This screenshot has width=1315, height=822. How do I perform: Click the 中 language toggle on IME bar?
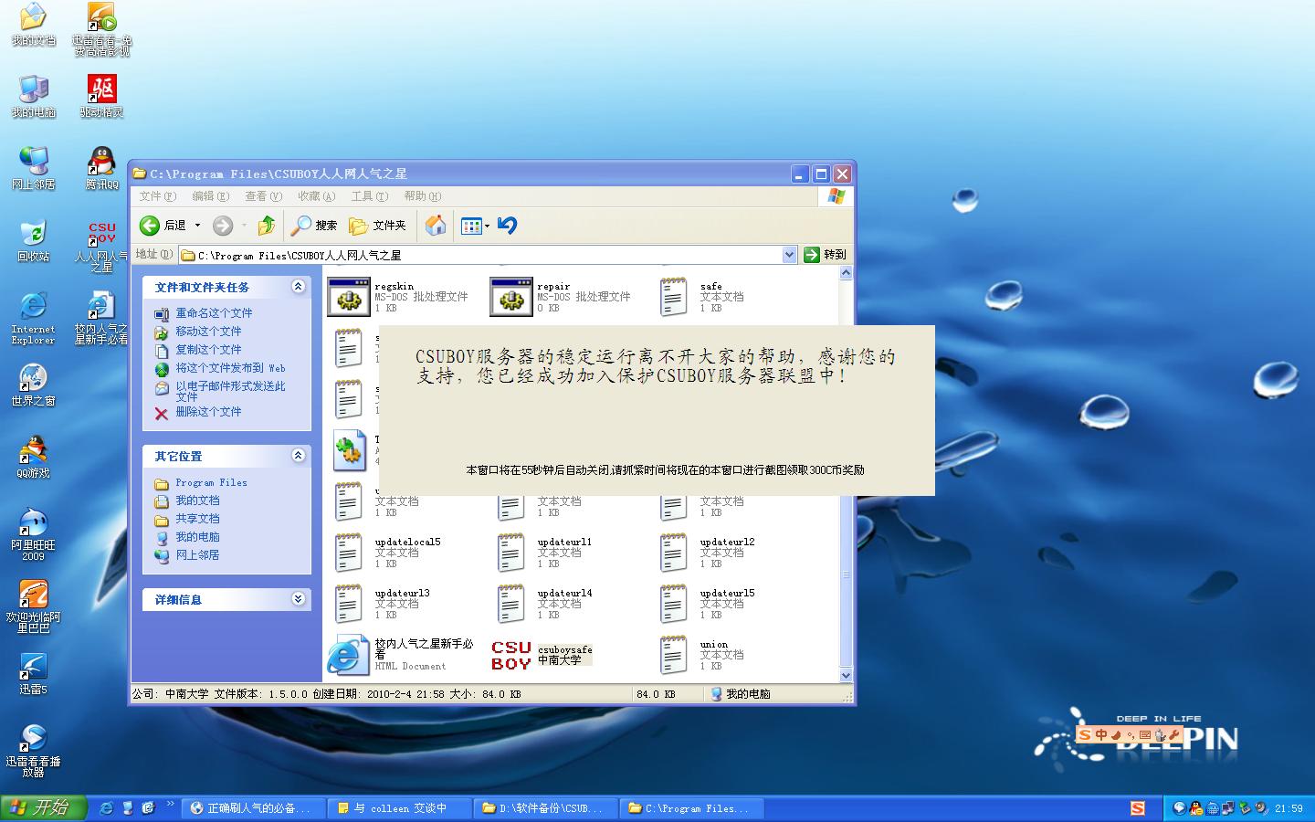coord(1101,734)
